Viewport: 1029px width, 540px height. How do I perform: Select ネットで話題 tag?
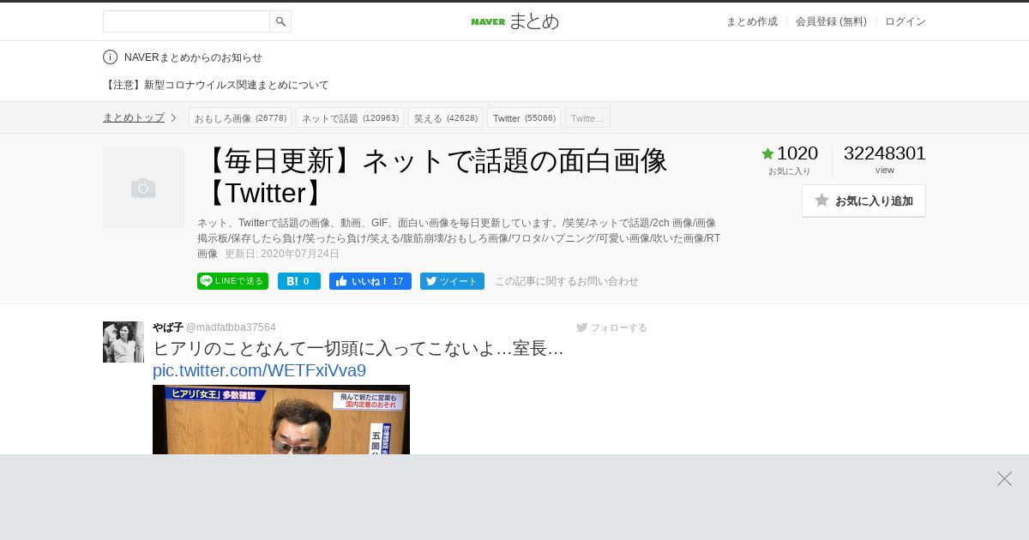coord(350,117)
